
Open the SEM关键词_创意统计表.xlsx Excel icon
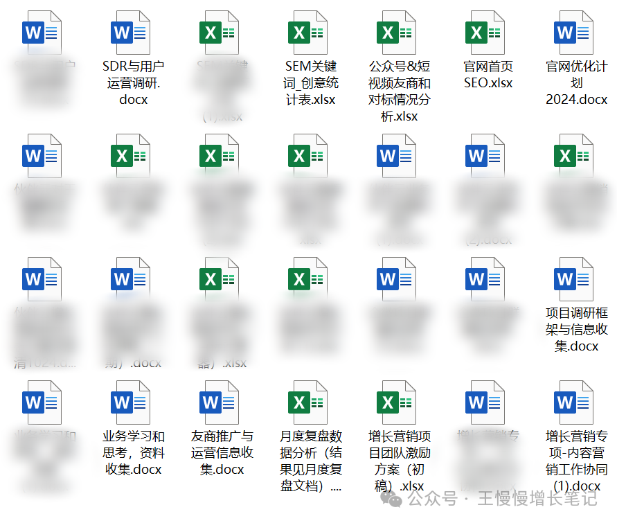point(307,31)
